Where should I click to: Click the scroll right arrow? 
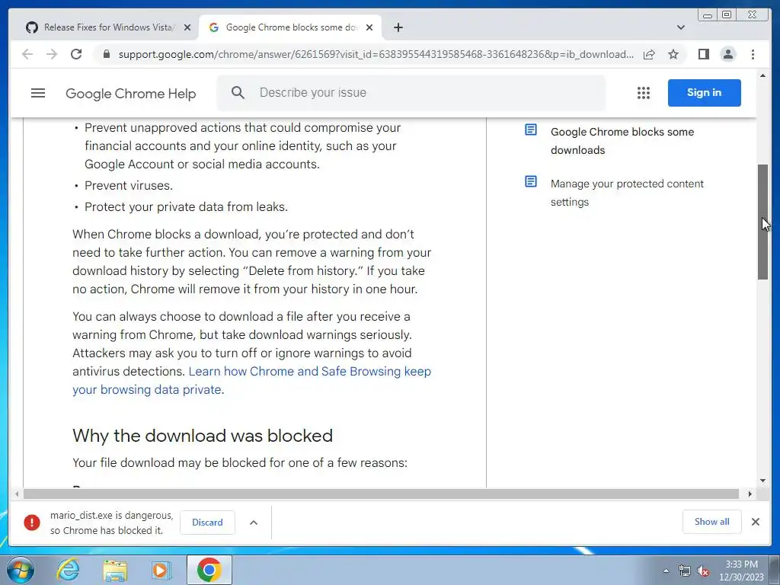pyautogui.click(x=750, y=494)
